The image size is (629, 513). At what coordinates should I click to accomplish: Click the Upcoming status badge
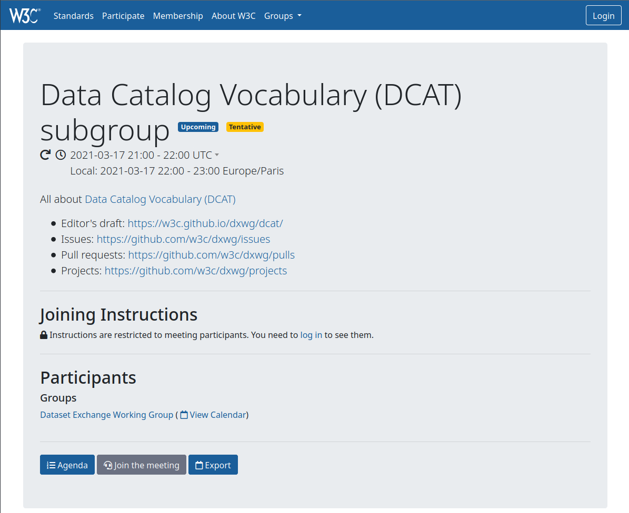point(198,127)
